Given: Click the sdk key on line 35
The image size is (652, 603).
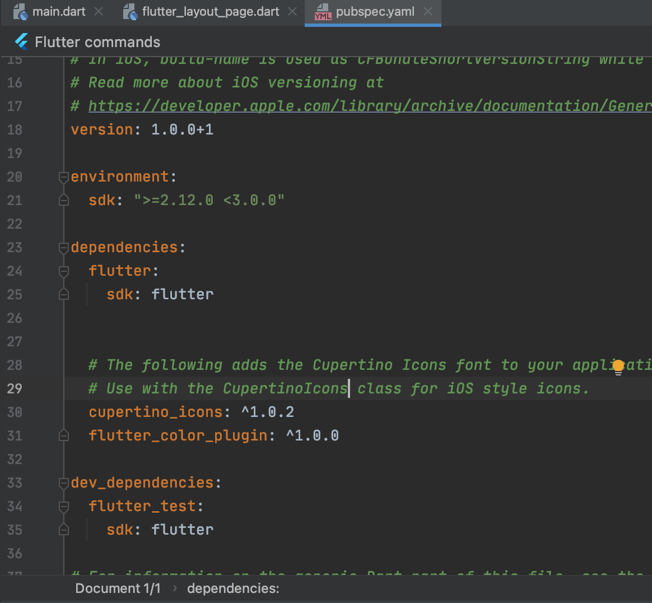Looking at the screenshot, I should tap(120, 530).
